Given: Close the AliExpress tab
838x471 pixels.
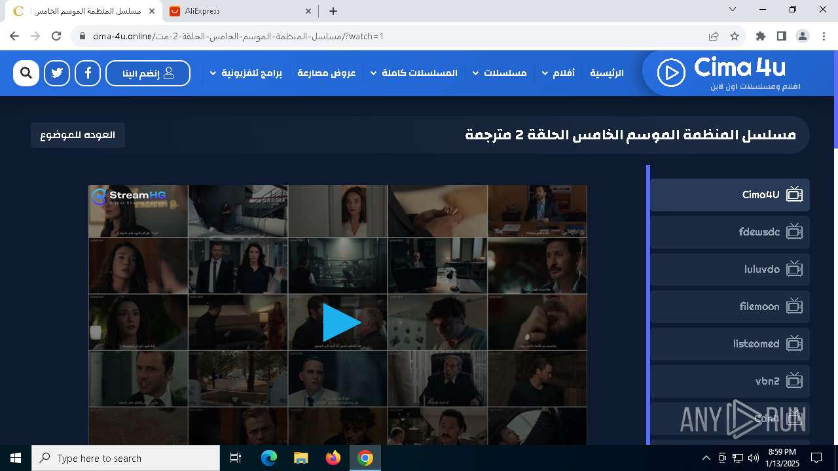Looking at the screenshot, I should (x=308, y=11).
